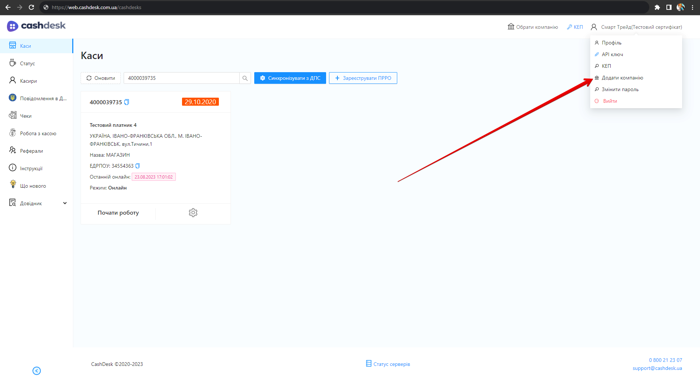Screen dimensions: 700x379
Task: Open cash register settings gear icon
Action: pos(193,213)
